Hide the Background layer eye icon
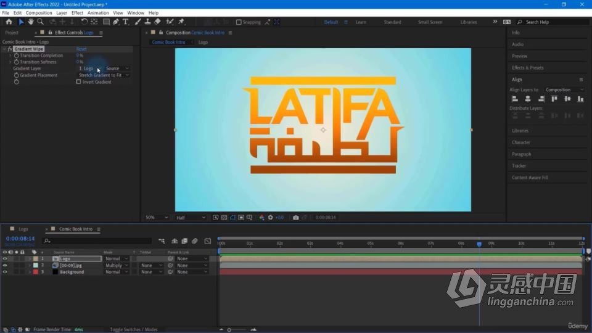This screenshot has height=333, width=592. coord(5,272)
